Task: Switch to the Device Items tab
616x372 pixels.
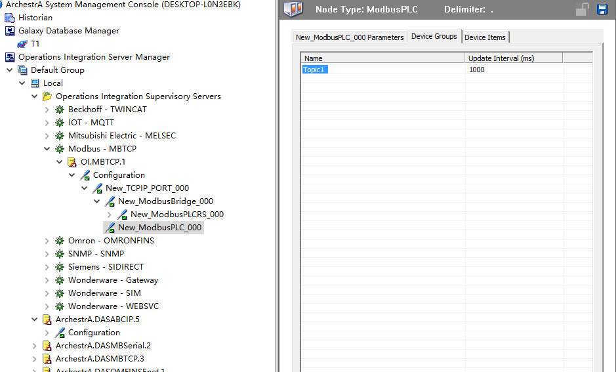Action: 485,37
